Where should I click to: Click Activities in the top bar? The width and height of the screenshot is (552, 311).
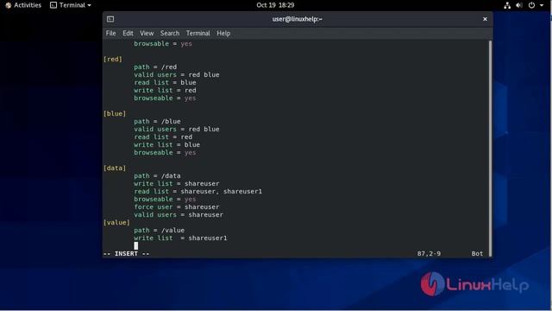[23, 5]
